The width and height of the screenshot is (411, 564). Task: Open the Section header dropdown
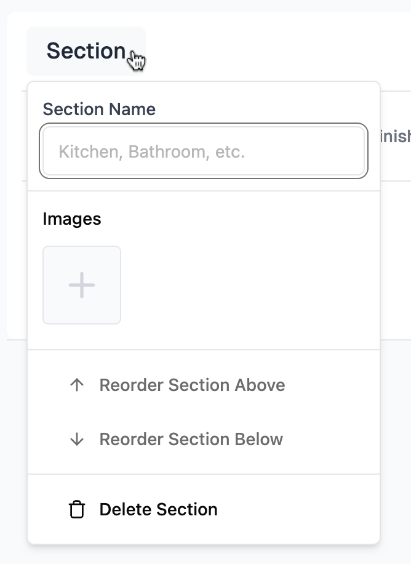click(86, 51)
